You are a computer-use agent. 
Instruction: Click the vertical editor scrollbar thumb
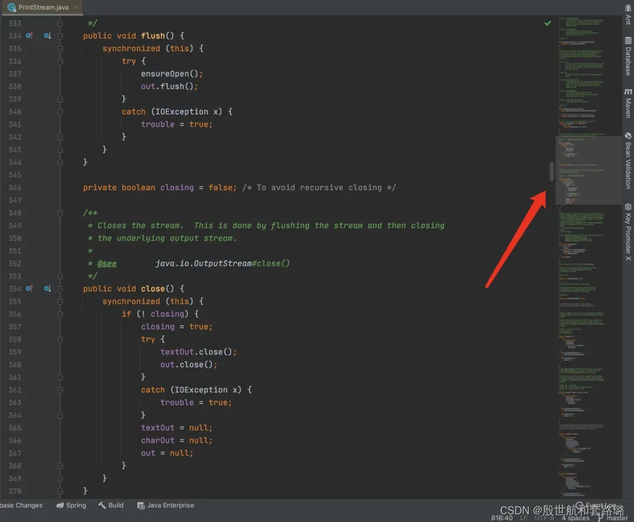[551, 171]
